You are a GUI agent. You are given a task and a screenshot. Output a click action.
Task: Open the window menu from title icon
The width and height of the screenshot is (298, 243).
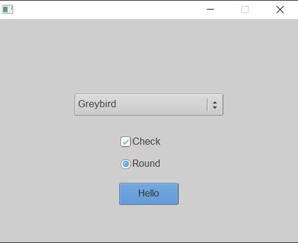point(8,10)
